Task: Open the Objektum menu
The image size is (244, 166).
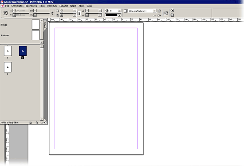Action: point(52,6)
